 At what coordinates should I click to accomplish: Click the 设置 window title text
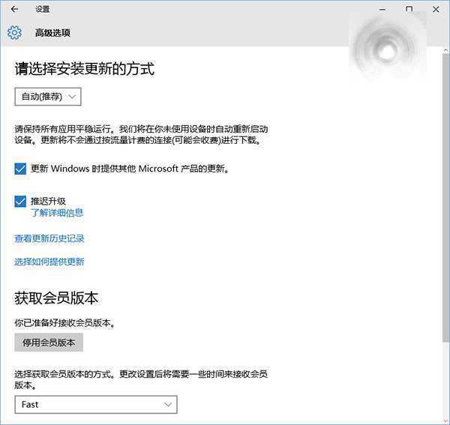(43, 9)
